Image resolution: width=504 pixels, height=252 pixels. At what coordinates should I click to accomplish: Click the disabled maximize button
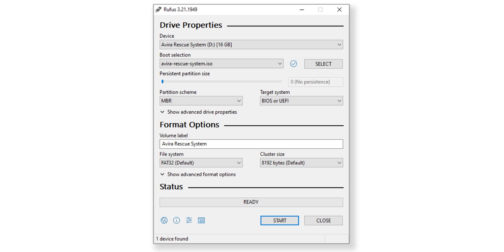pos(321,9)
